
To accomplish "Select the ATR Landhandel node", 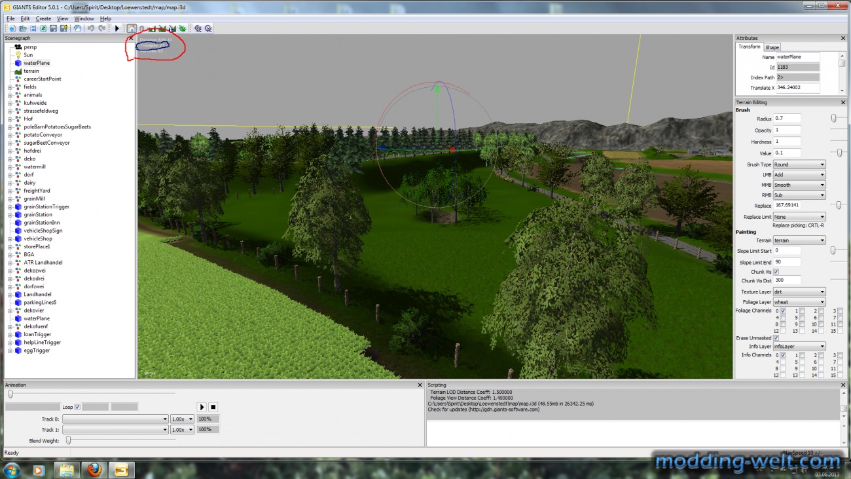I will 43,263.
